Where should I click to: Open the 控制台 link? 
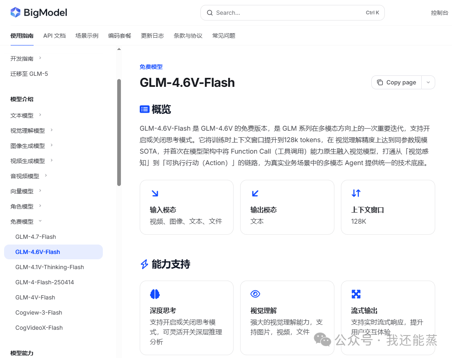pos(439,13)
